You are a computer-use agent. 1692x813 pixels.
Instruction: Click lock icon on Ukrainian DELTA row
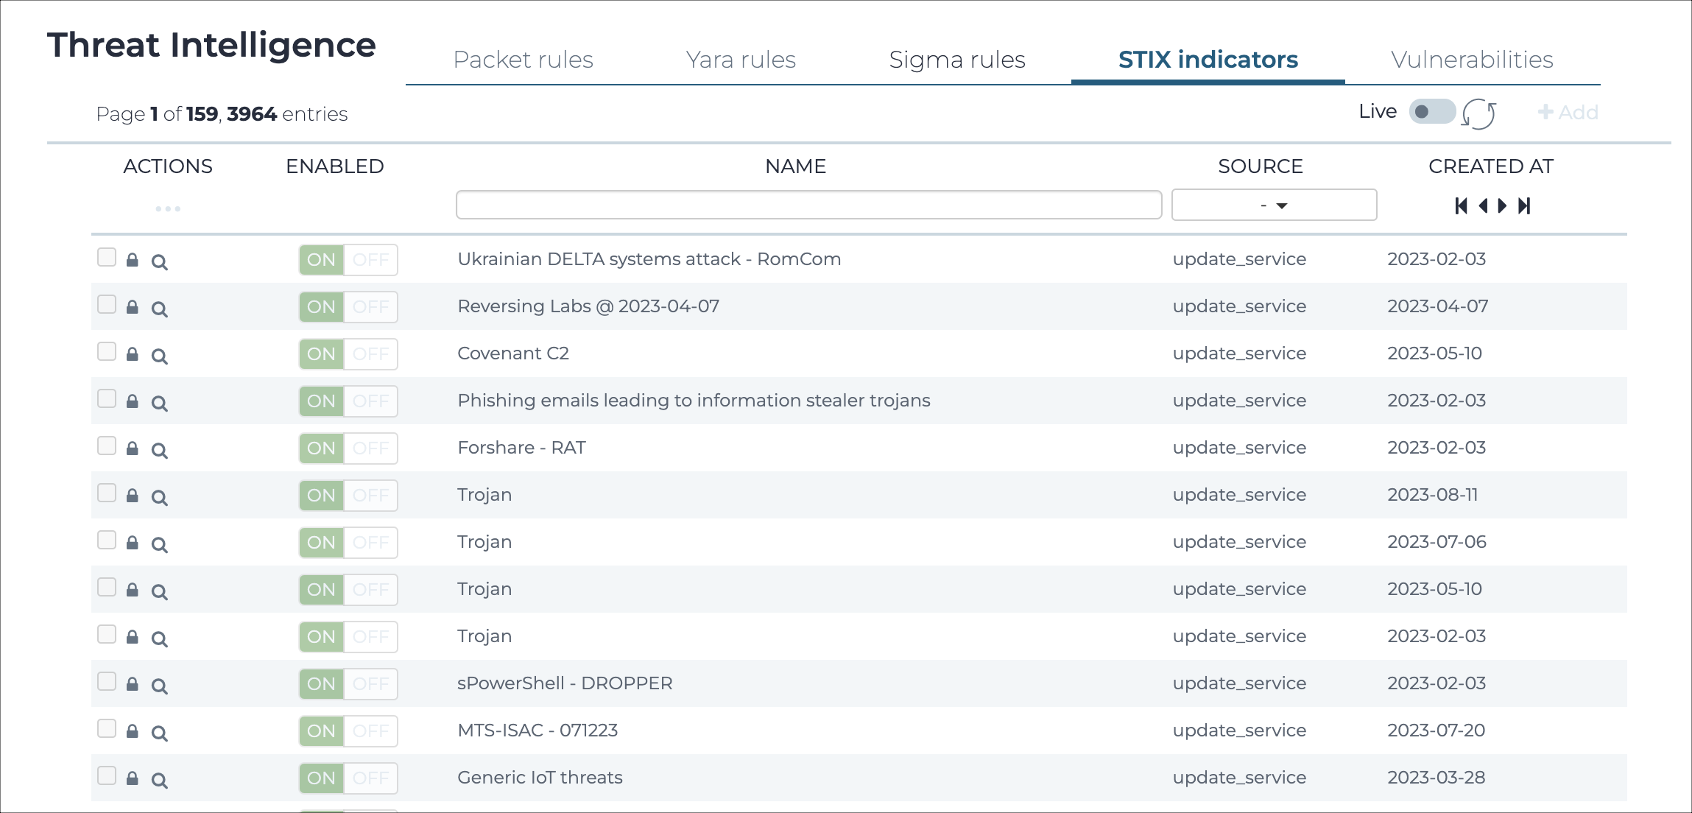[133, 259]
